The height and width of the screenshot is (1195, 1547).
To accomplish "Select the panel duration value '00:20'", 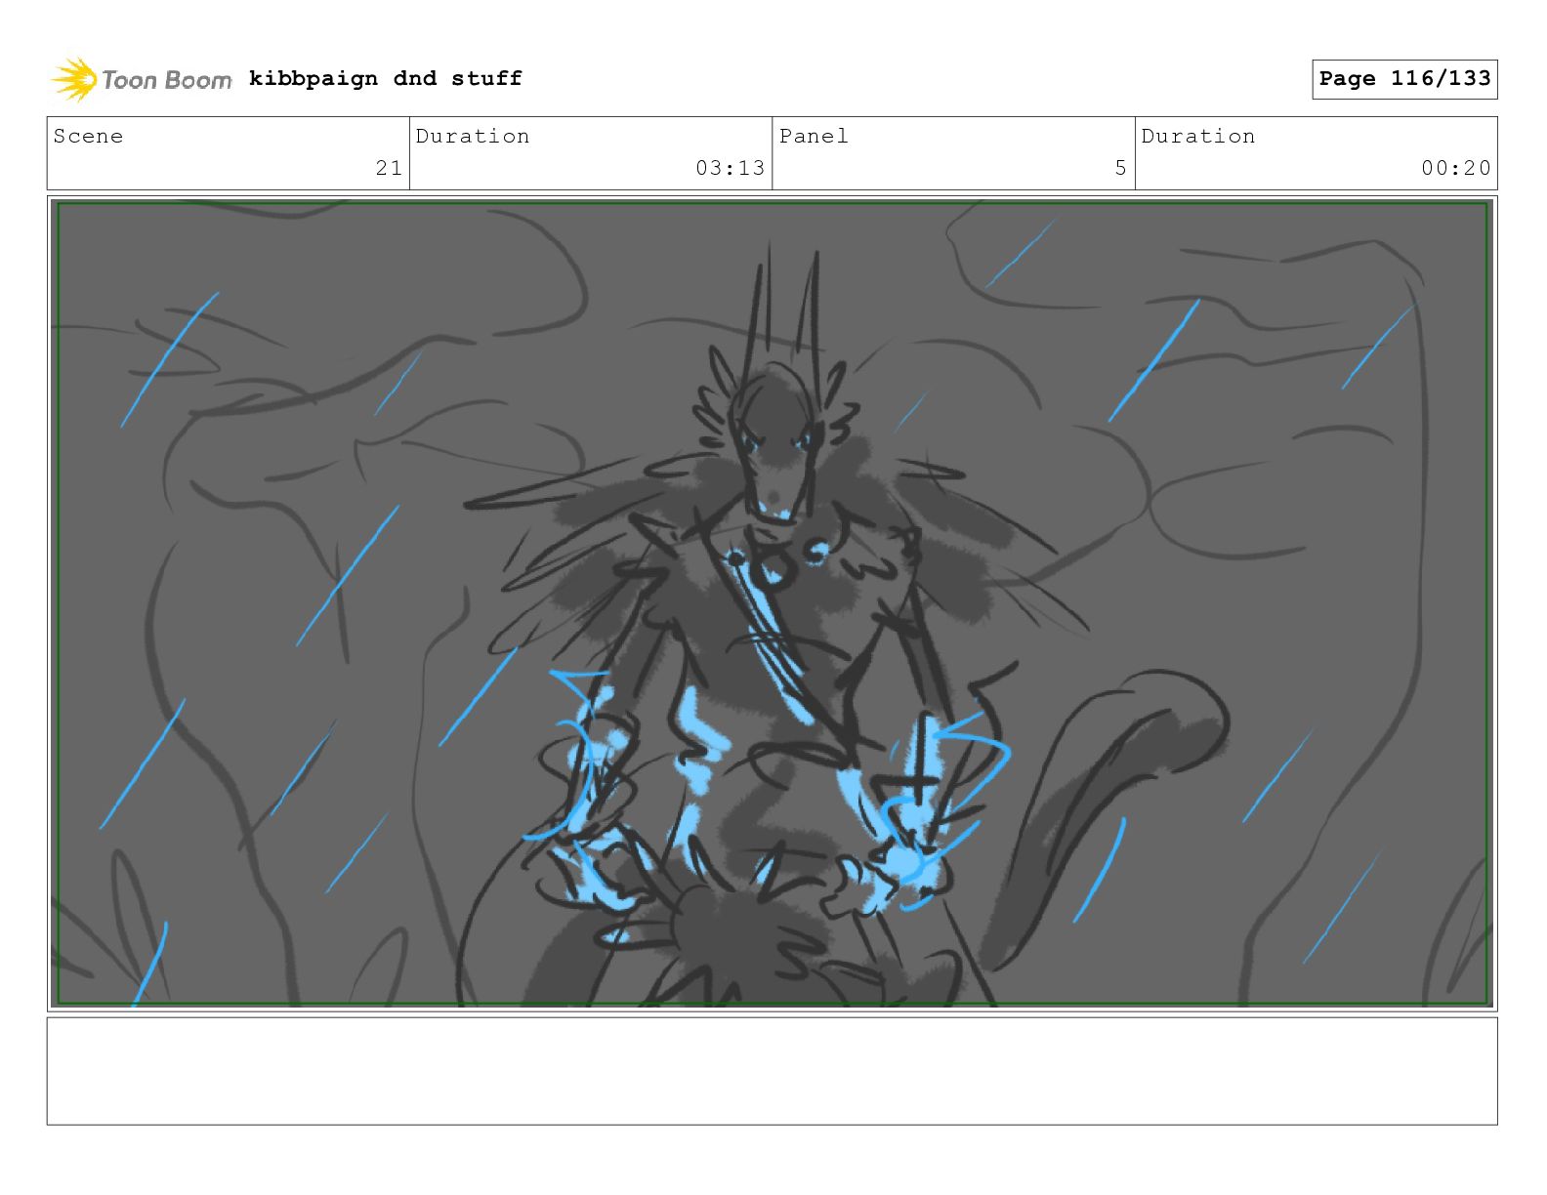I will click(1455, 168).
